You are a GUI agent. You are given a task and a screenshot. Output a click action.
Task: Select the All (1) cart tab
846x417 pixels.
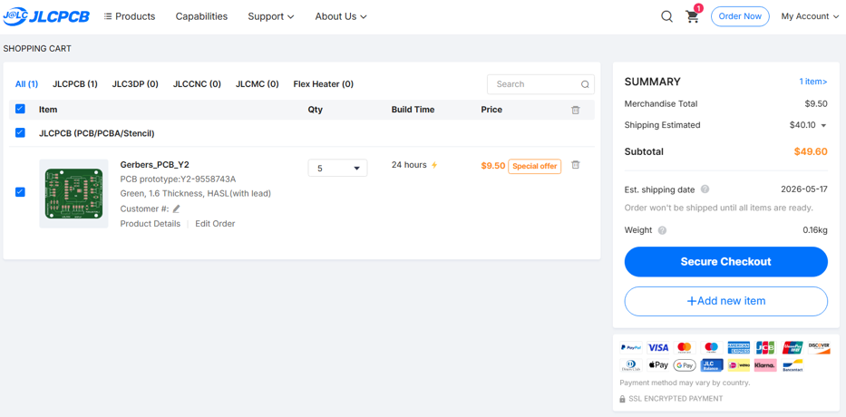pos(26,84)
